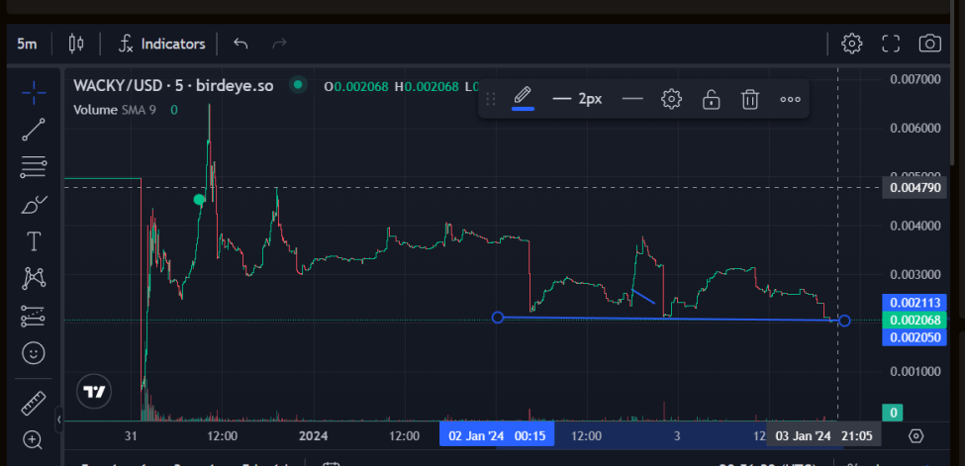Open the candlestick chart type selector

(x=76, y=44)
